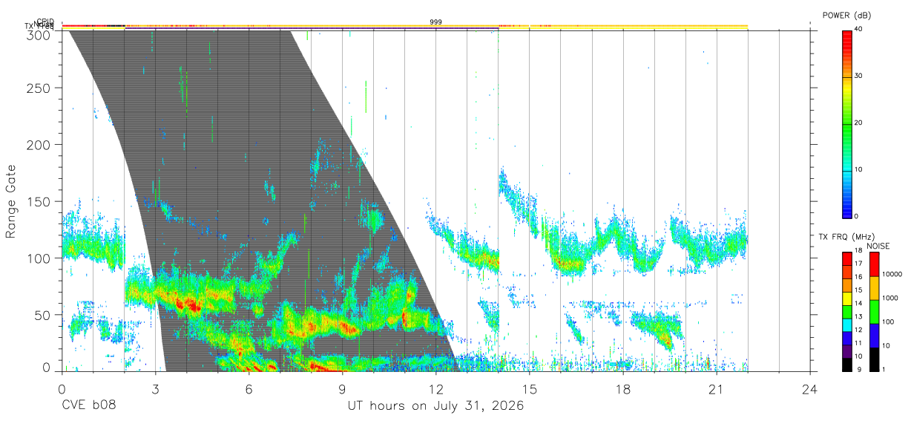Click the 50 tick label on range axis
Viewport: 911px width, 421px height.
click(44, 315)
